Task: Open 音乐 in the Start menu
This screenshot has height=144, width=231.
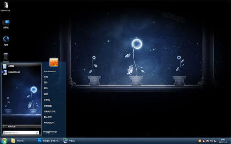Action: 46,88
